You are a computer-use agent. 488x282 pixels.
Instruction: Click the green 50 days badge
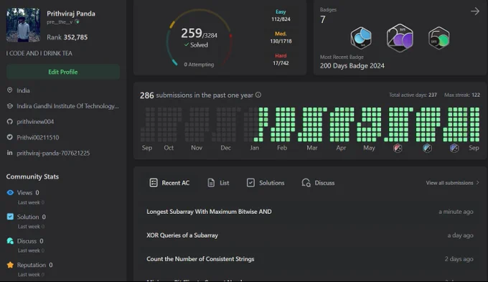pyautogui.click(x=438, y=38)
